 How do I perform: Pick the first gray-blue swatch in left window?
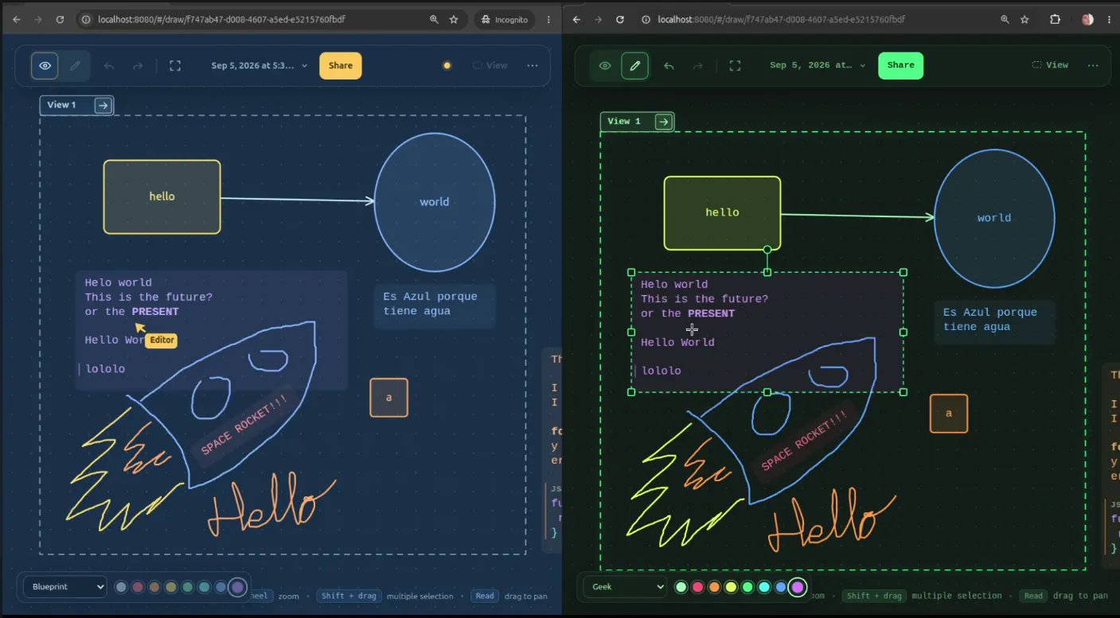coord(121,587)
